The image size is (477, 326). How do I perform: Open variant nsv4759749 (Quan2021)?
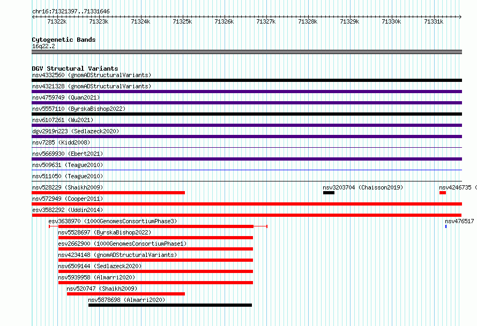(x=66, y=97)
